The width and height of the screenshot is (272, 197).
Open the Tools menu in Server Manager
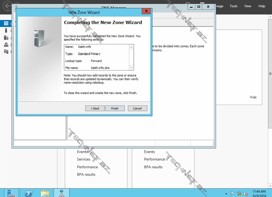click(233, 6)
